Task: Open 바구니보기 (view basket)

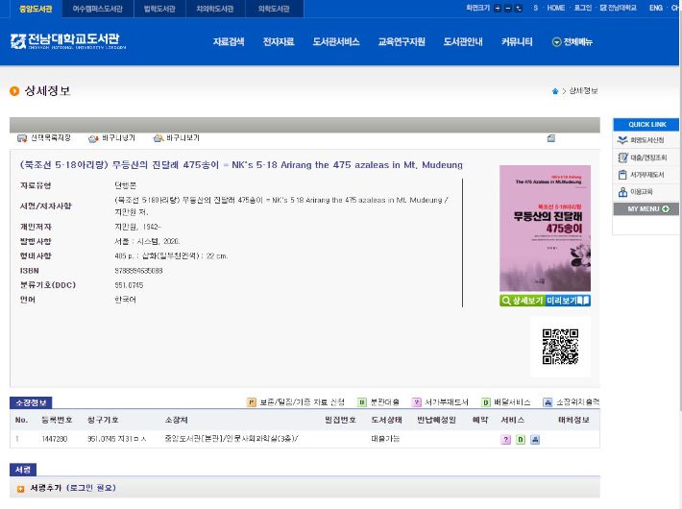Action: tap(177, 138)
